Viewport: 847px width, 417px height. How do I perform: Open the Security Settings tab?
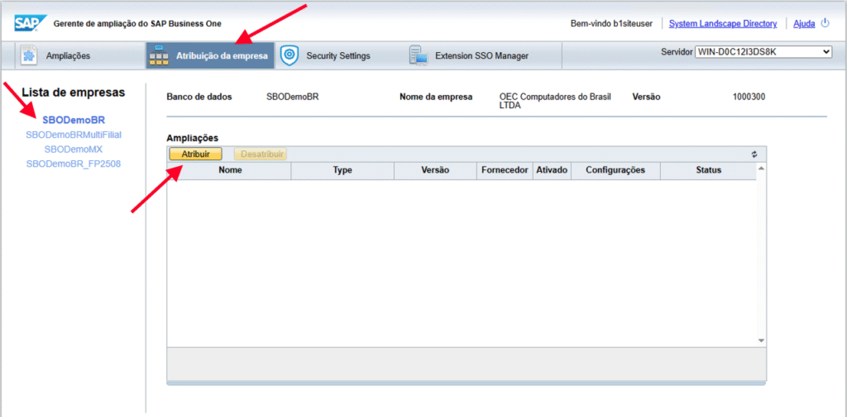pos(337,56)
